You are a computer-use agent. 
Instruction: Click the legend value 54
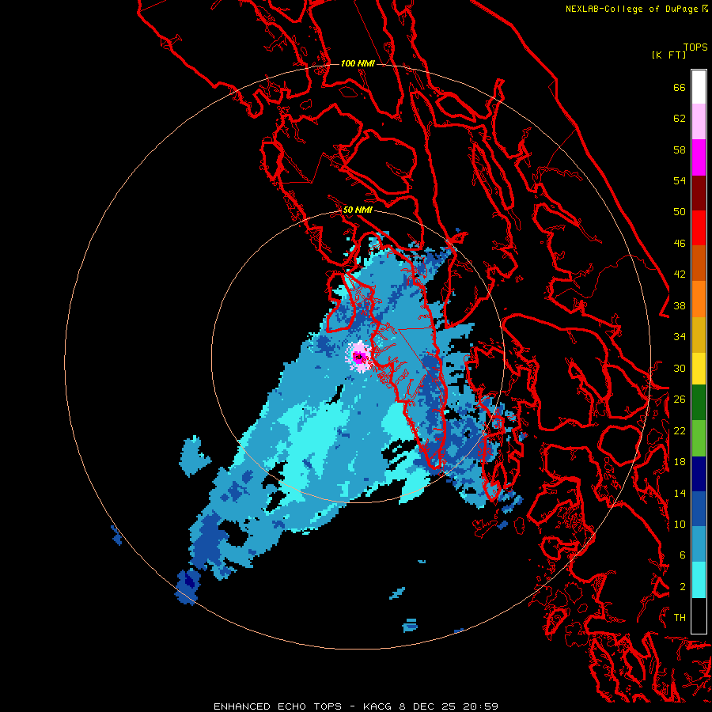(680, 180)
